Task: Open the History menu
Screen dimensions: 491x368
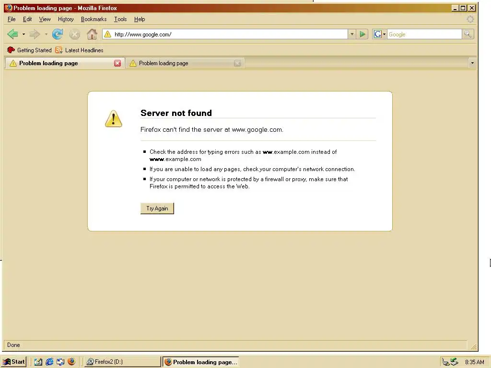Action: [66, 19]
